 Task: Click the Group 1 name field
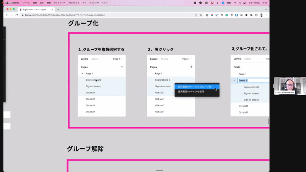[254, 80]
